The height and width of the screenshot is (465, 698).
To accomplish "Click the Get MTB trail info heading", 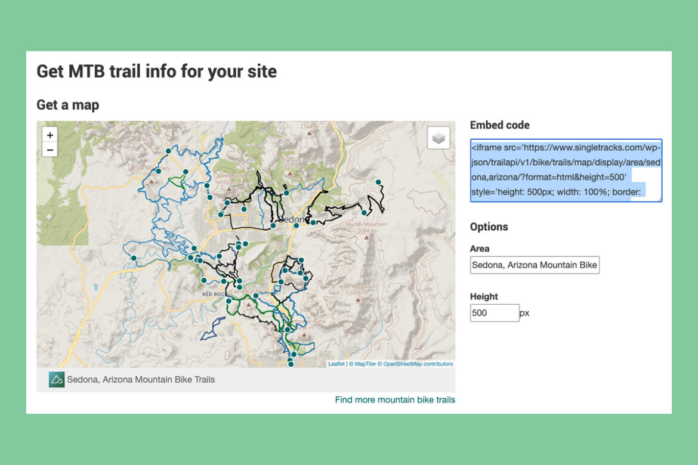I will (157, 71).
